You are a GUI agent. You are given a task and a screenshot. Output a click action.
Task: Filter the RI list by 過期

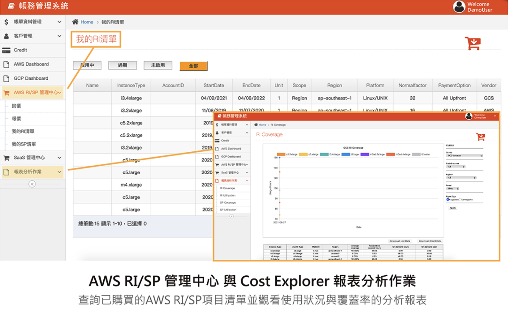(x=122, y=65)
